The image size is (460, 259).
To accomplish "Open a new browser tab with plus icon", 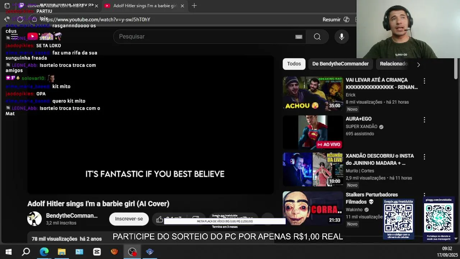I will point(194,6).
